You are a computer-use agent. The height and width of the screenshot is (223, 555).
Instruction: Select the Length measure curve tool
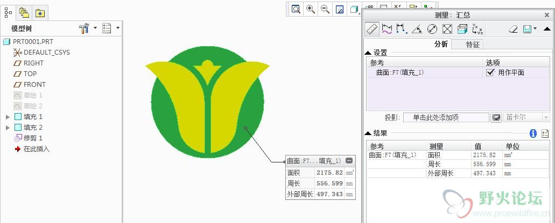[x=387, y=29]
